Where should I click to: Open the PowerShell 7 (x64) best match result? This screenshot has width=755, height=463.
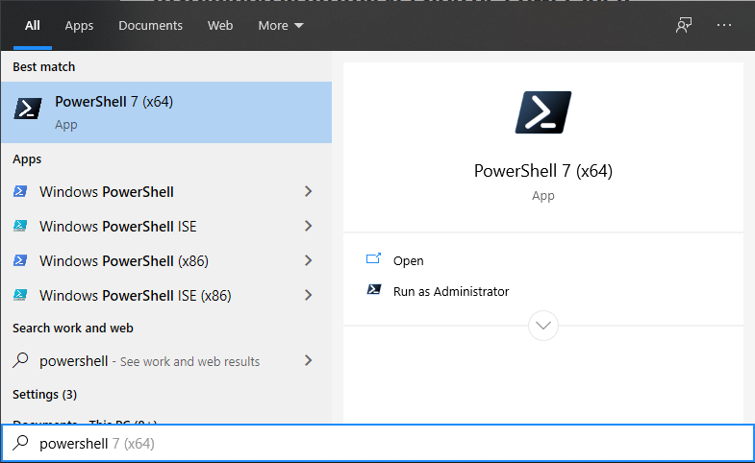point(166,112)
